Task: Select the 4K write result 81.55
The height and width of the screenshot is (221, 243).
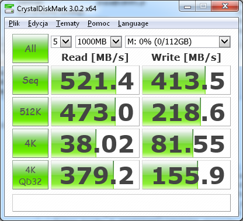Action: pyautogui.click(x=186, y=143)
